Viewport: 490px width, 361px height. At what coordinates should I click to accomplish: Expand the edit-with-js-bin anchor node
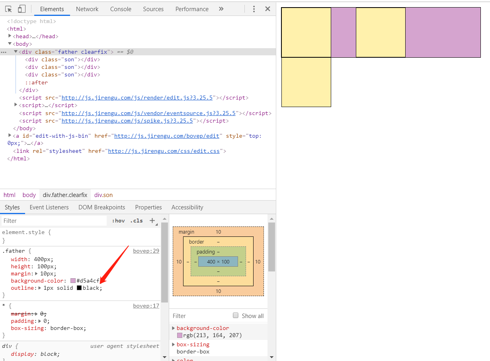coord(10,135)
